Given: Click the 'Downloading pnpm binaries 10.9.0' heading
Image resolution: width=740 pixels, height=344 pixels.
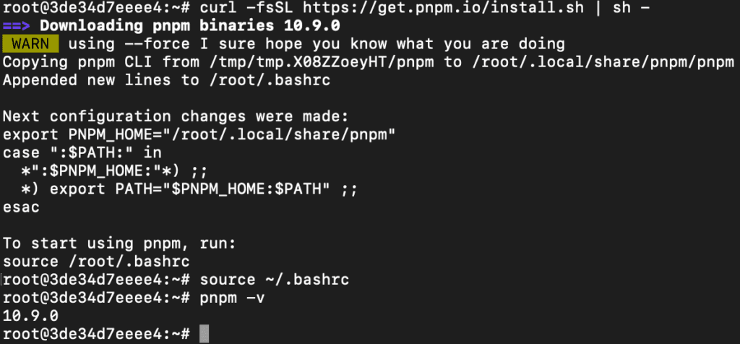Looking at the screenshot, I should tap(190, 25).
